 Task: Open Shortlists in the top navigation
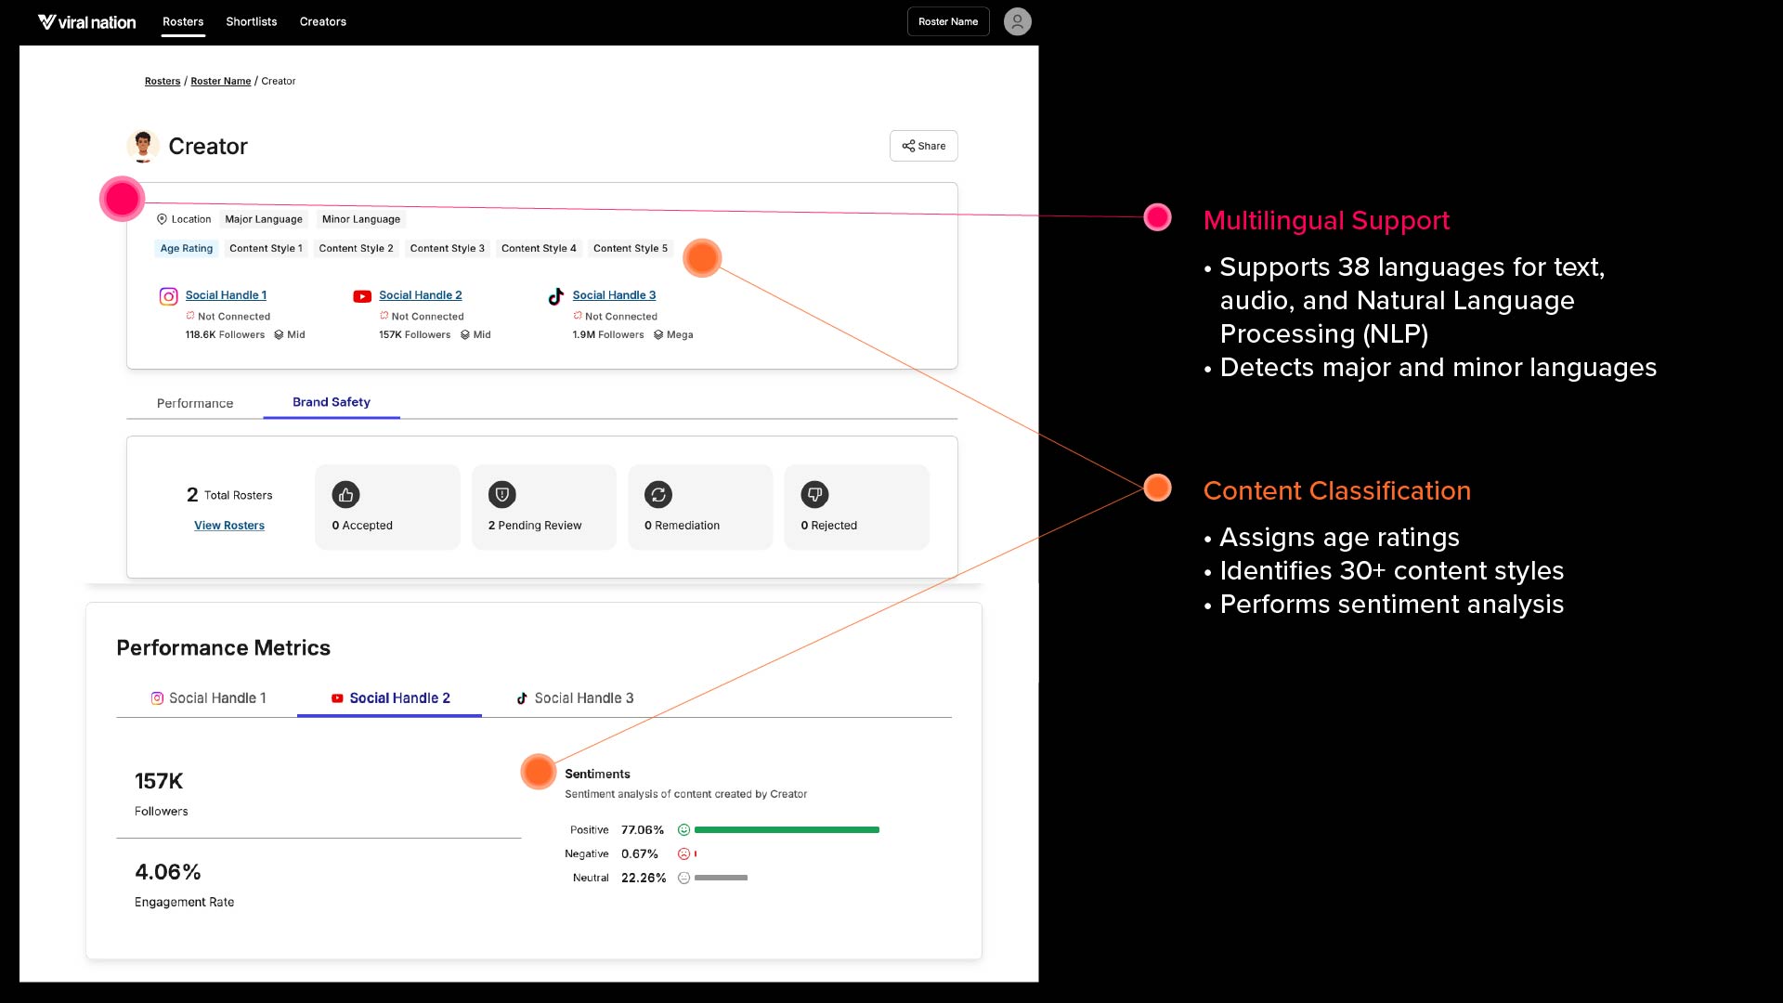pos(251,21)
